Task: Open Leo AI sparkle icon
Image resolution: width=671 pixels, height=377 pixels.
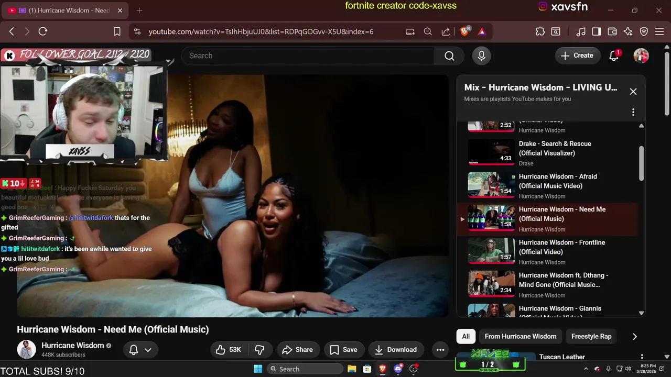Action: click(628, 31)
